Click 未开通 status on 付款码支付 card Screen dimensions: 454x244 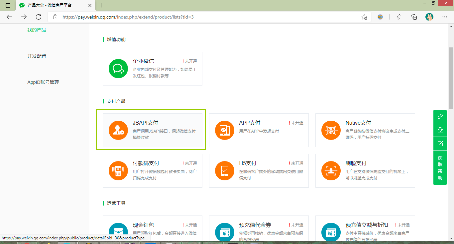coord(190,163)
